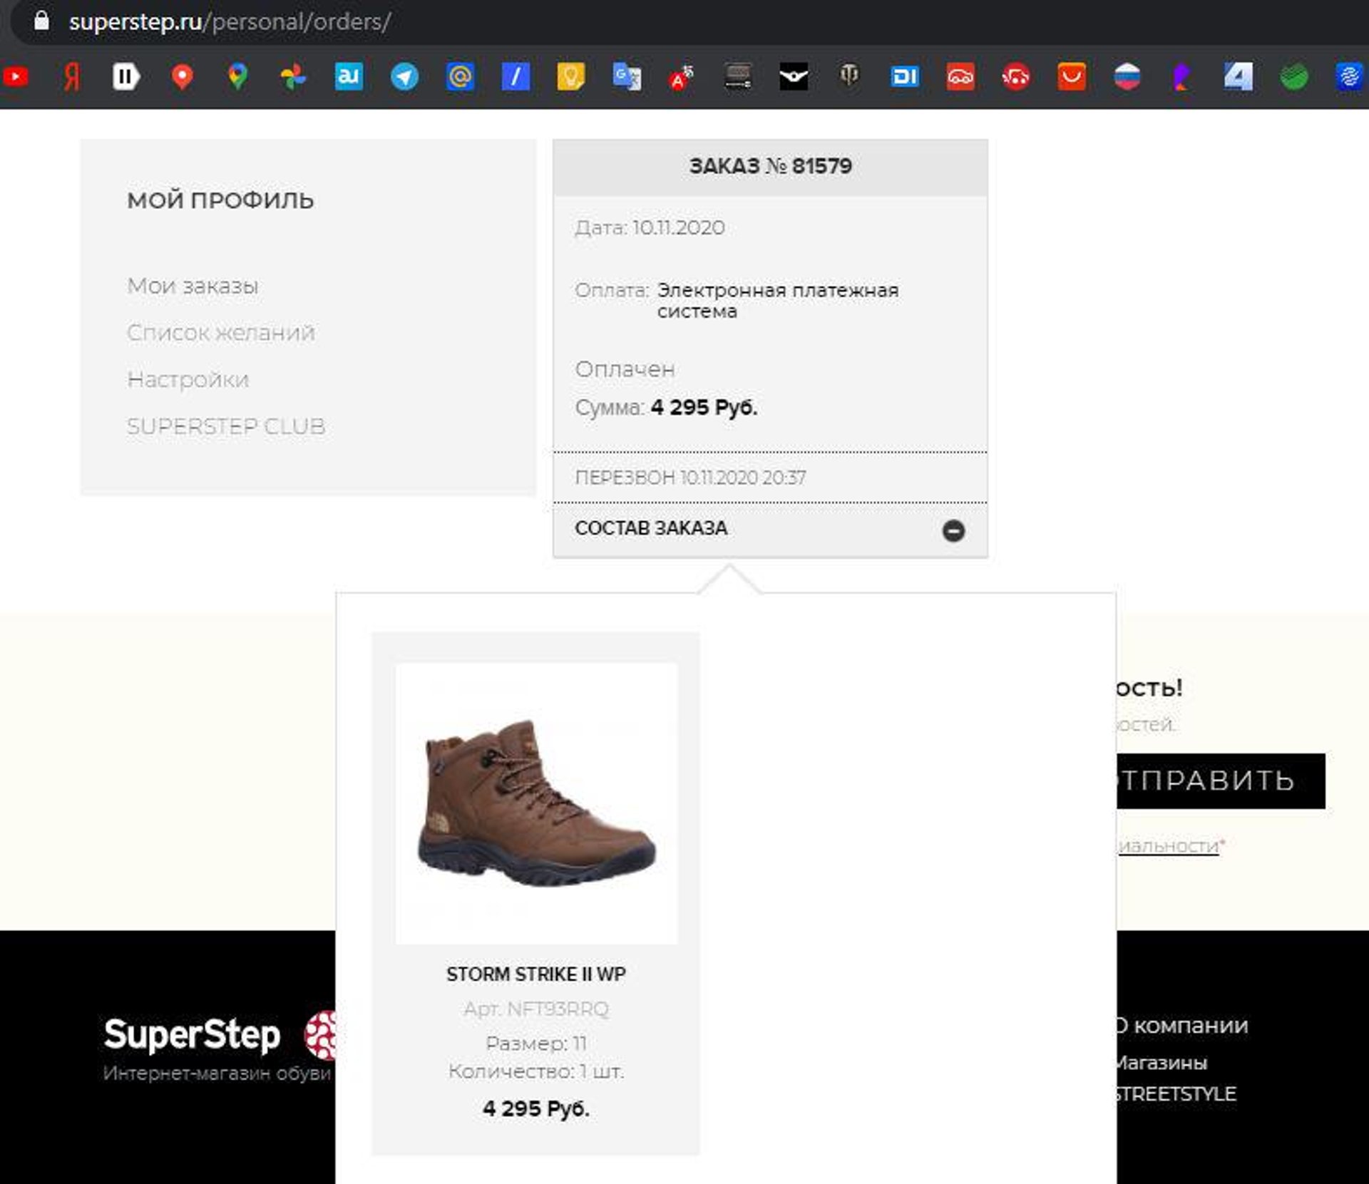Click the padlock site security icon

[41, 21]
